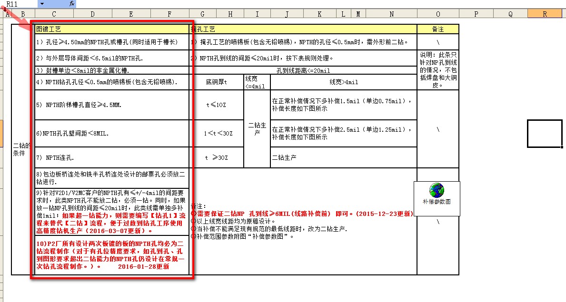Select column L header
Viewport: 566px width, 302px height.
(343, 14)
